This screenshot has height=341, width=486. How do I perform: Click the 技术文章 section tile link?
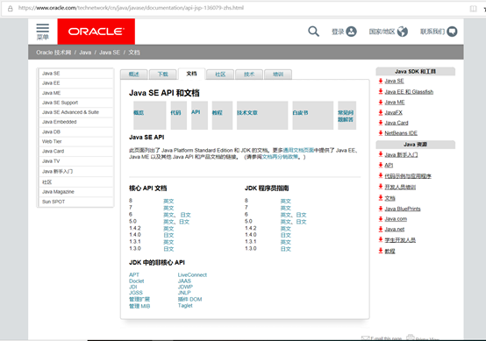pos(247,113)
